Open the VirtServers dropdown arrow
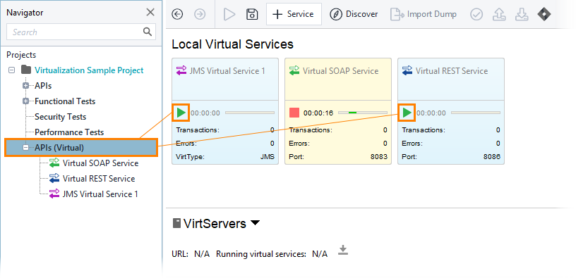This screenshot has height=278, width=576. point(255,222)
